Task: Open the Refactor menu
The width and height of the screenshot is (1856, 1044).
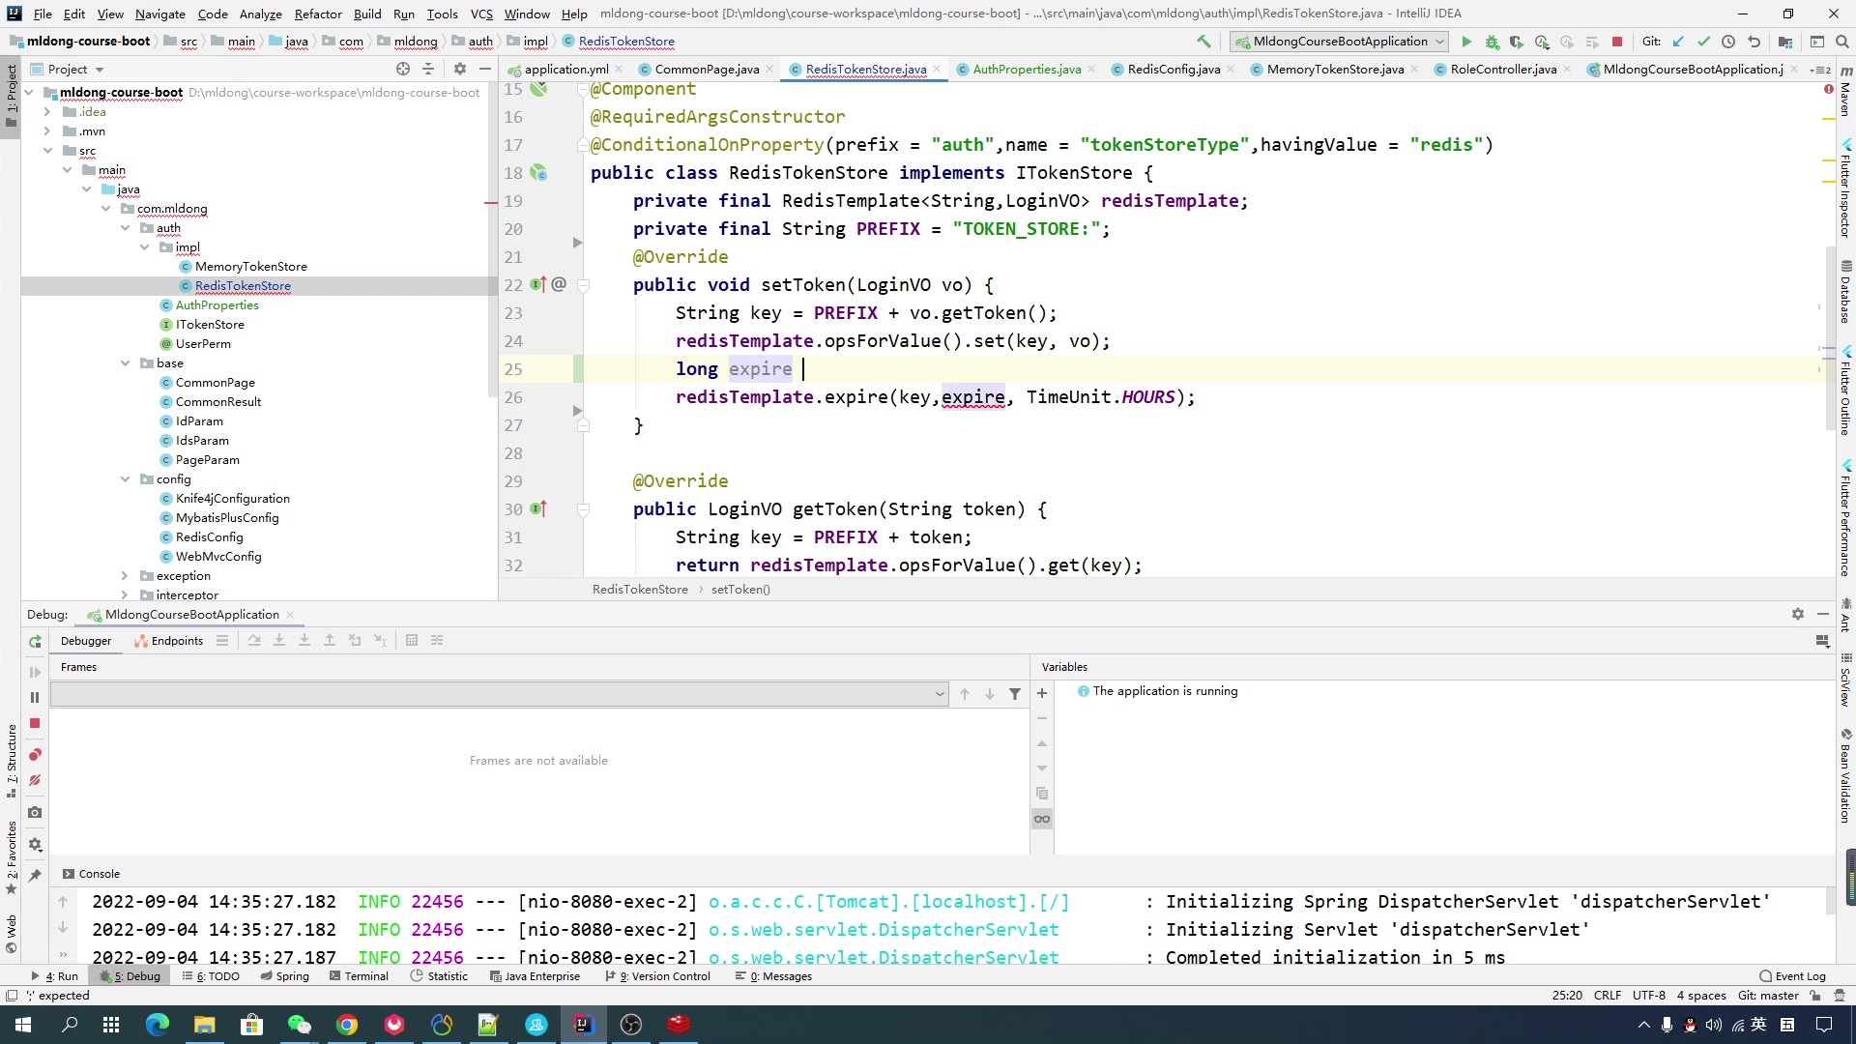Action: click(318, 14)
